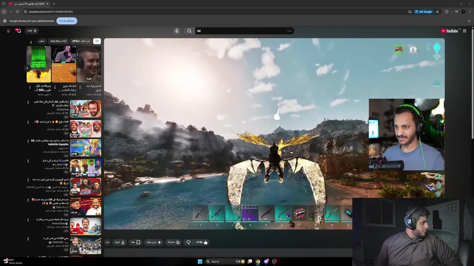Viewport: 474px width, 266px height.
Task: Go back with the browser back arrow
Action: [x=4, y=11]
